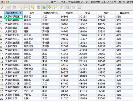
Task: Sort by the 賛成比率 column header
Action: click(x=124, y=13)
